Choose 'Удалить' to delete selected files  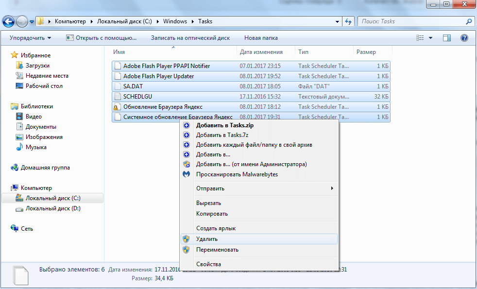[x=259, y=239]
